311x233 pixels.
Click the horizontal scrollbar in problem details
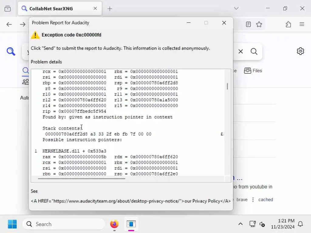pyautogui.click(x=81, y=178)
